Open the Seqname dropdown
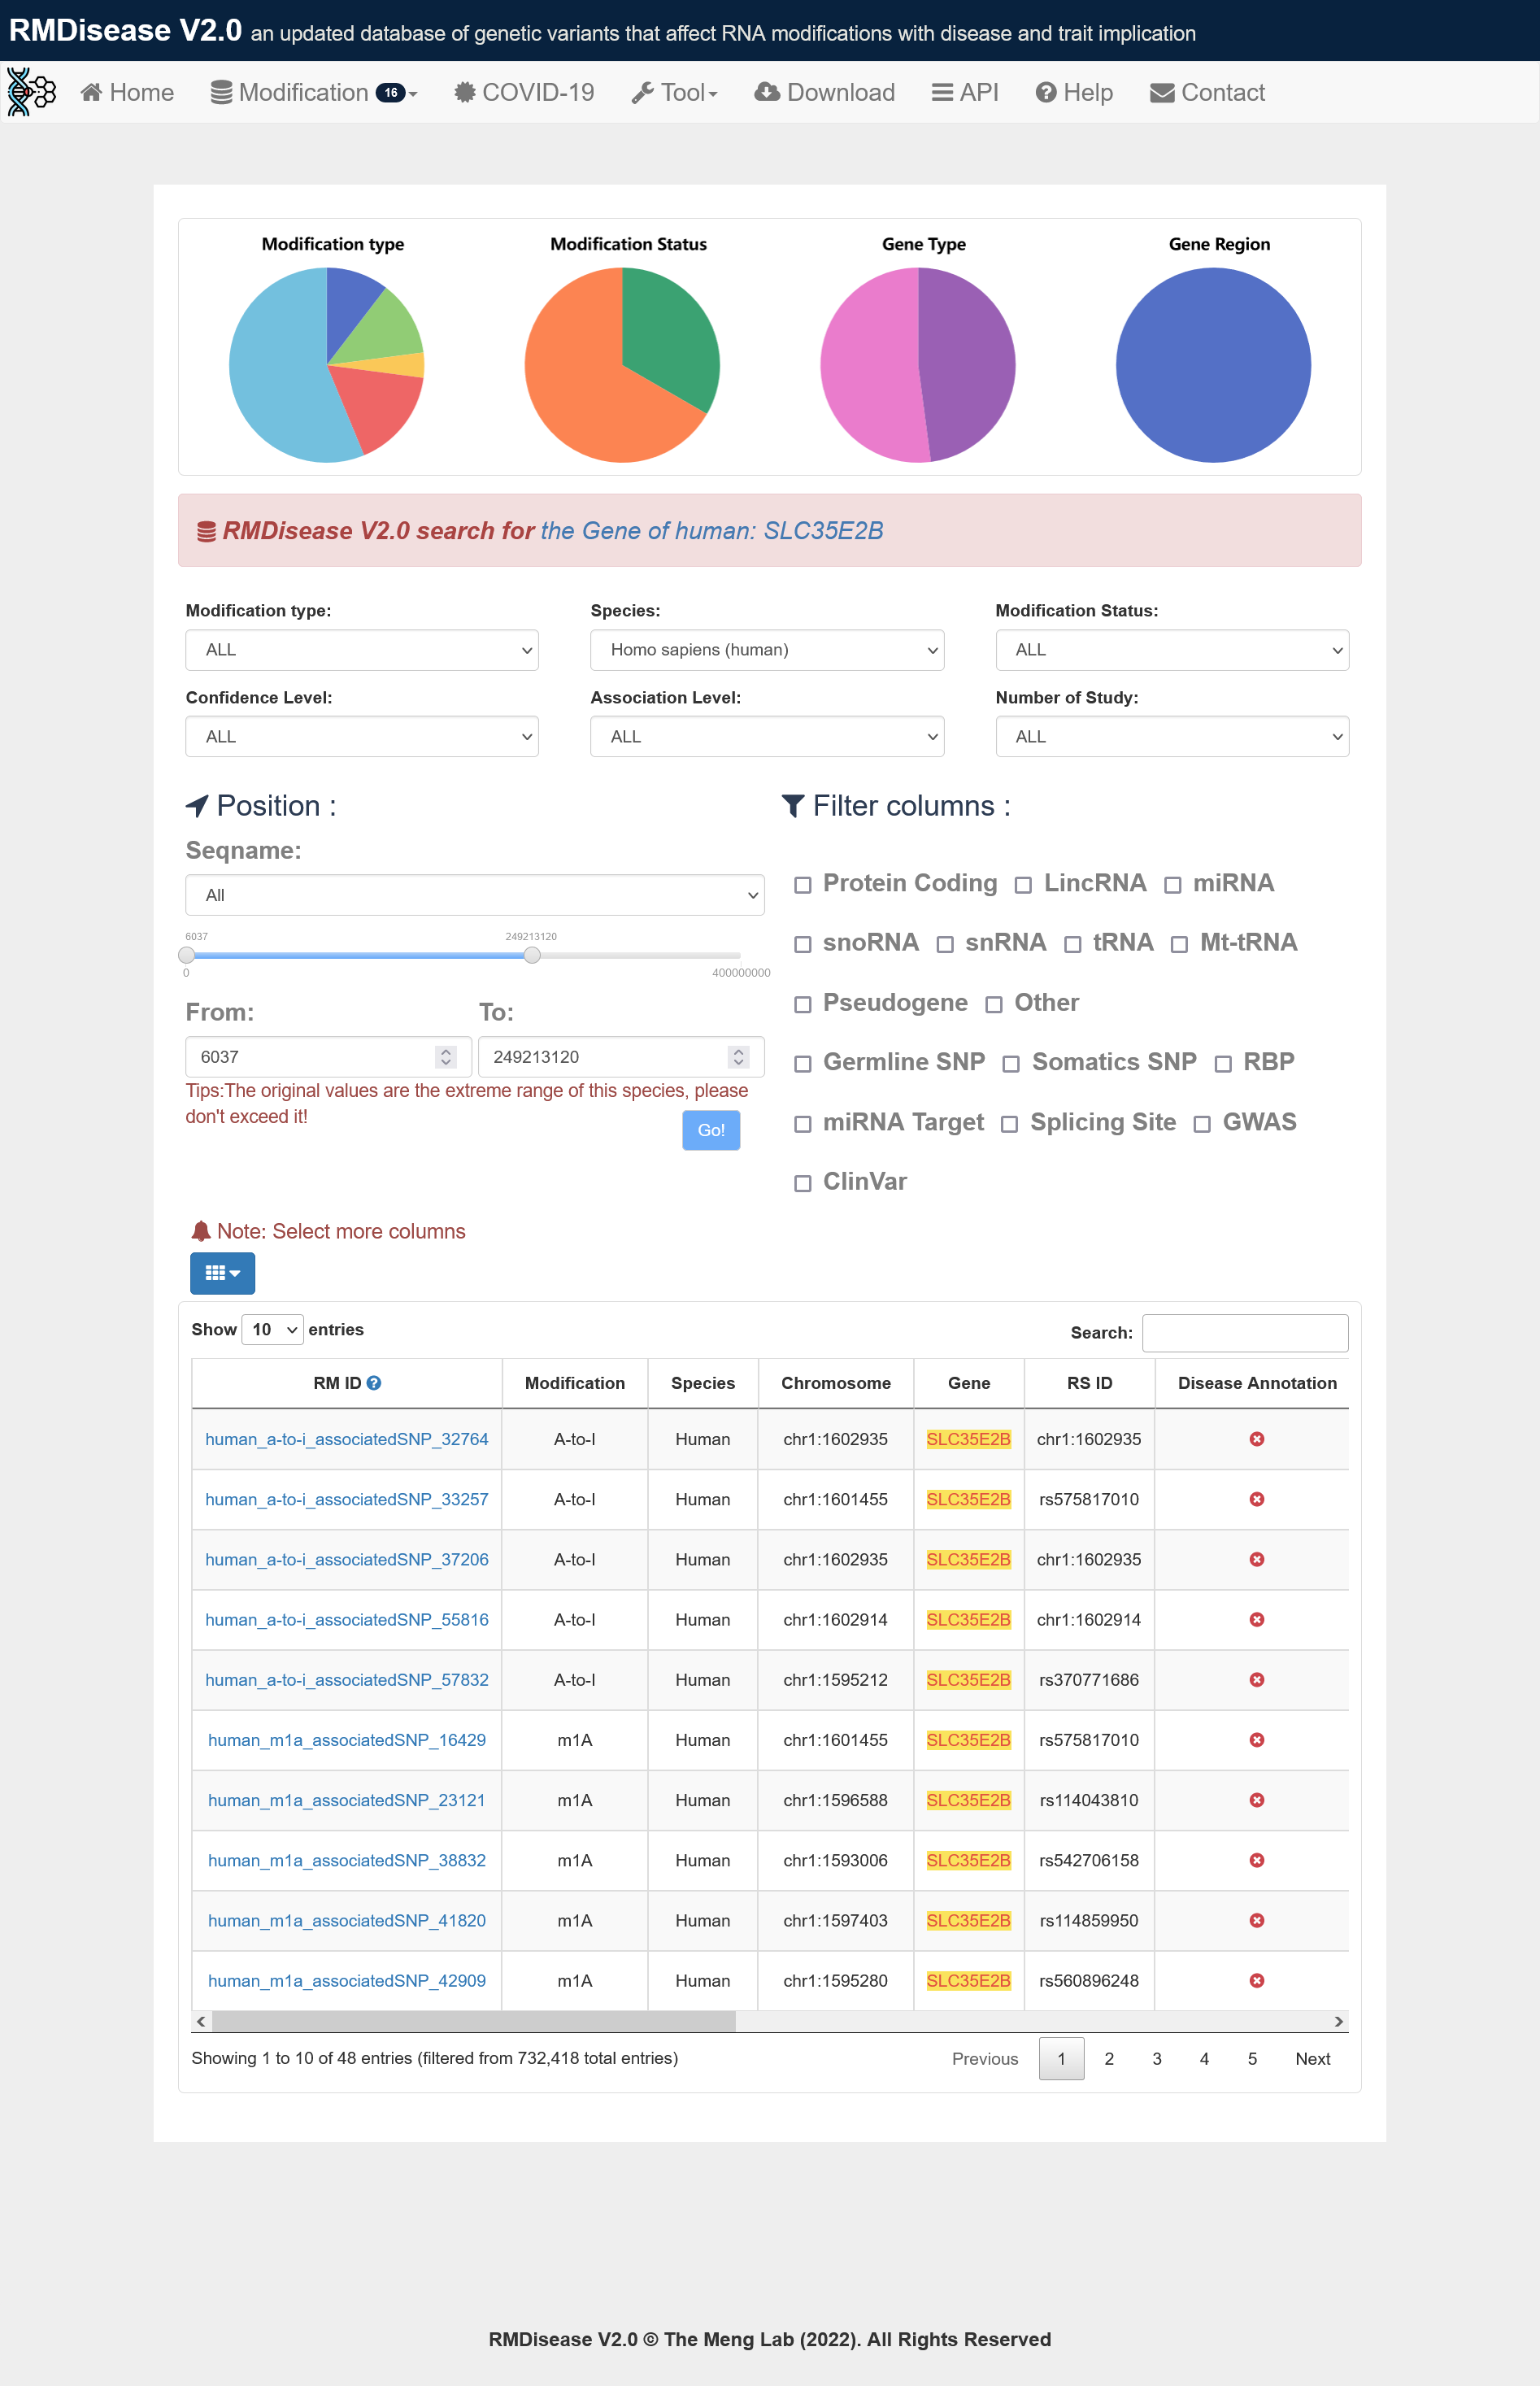The width and height of the screenshot is (1540, 2386). (x=475, y=895)
